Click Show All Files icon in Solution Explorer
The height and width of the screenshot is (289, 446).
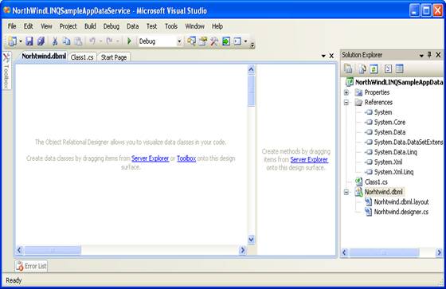(362, 68)
